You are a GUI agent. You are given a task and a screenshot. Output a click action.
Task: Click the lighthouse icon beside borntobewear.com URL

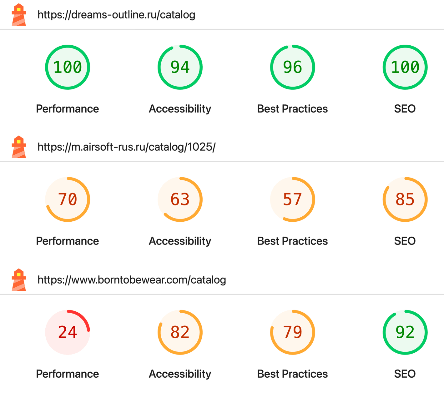[x=19, y=280]
